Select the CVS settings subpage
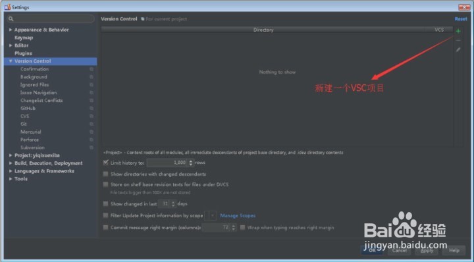 25,116
